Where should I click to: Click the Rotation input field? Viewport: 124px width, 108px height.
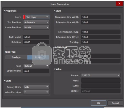click(36, 42)
